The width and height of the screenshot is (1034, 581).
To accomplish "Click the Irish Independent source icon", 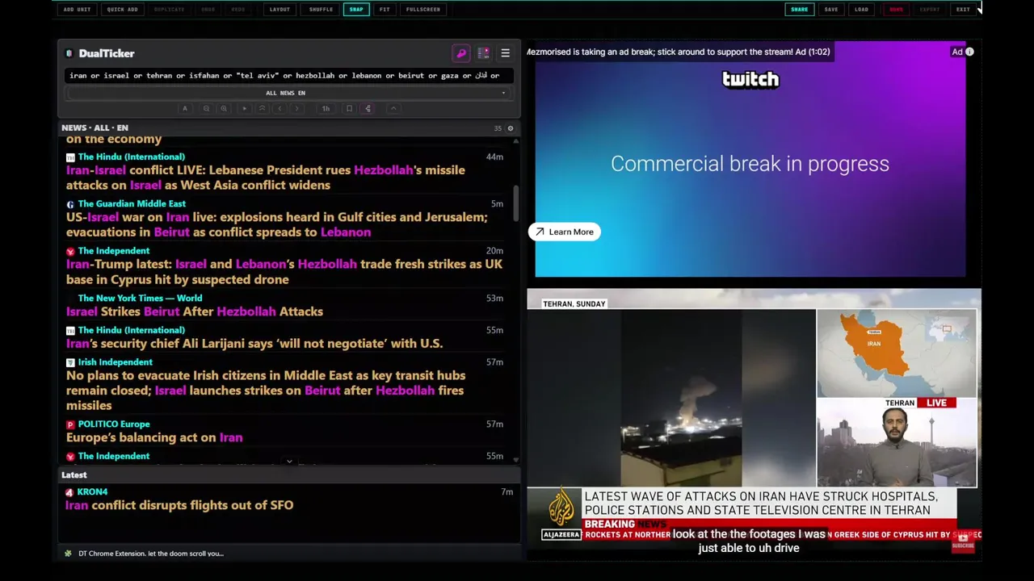I will (x=70, y=362).
